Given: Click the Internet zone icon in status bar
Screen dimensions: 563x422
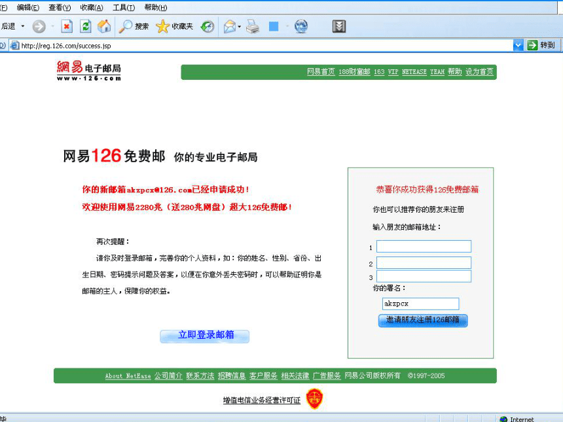Looking at the screenshot, I should point(503,419).
